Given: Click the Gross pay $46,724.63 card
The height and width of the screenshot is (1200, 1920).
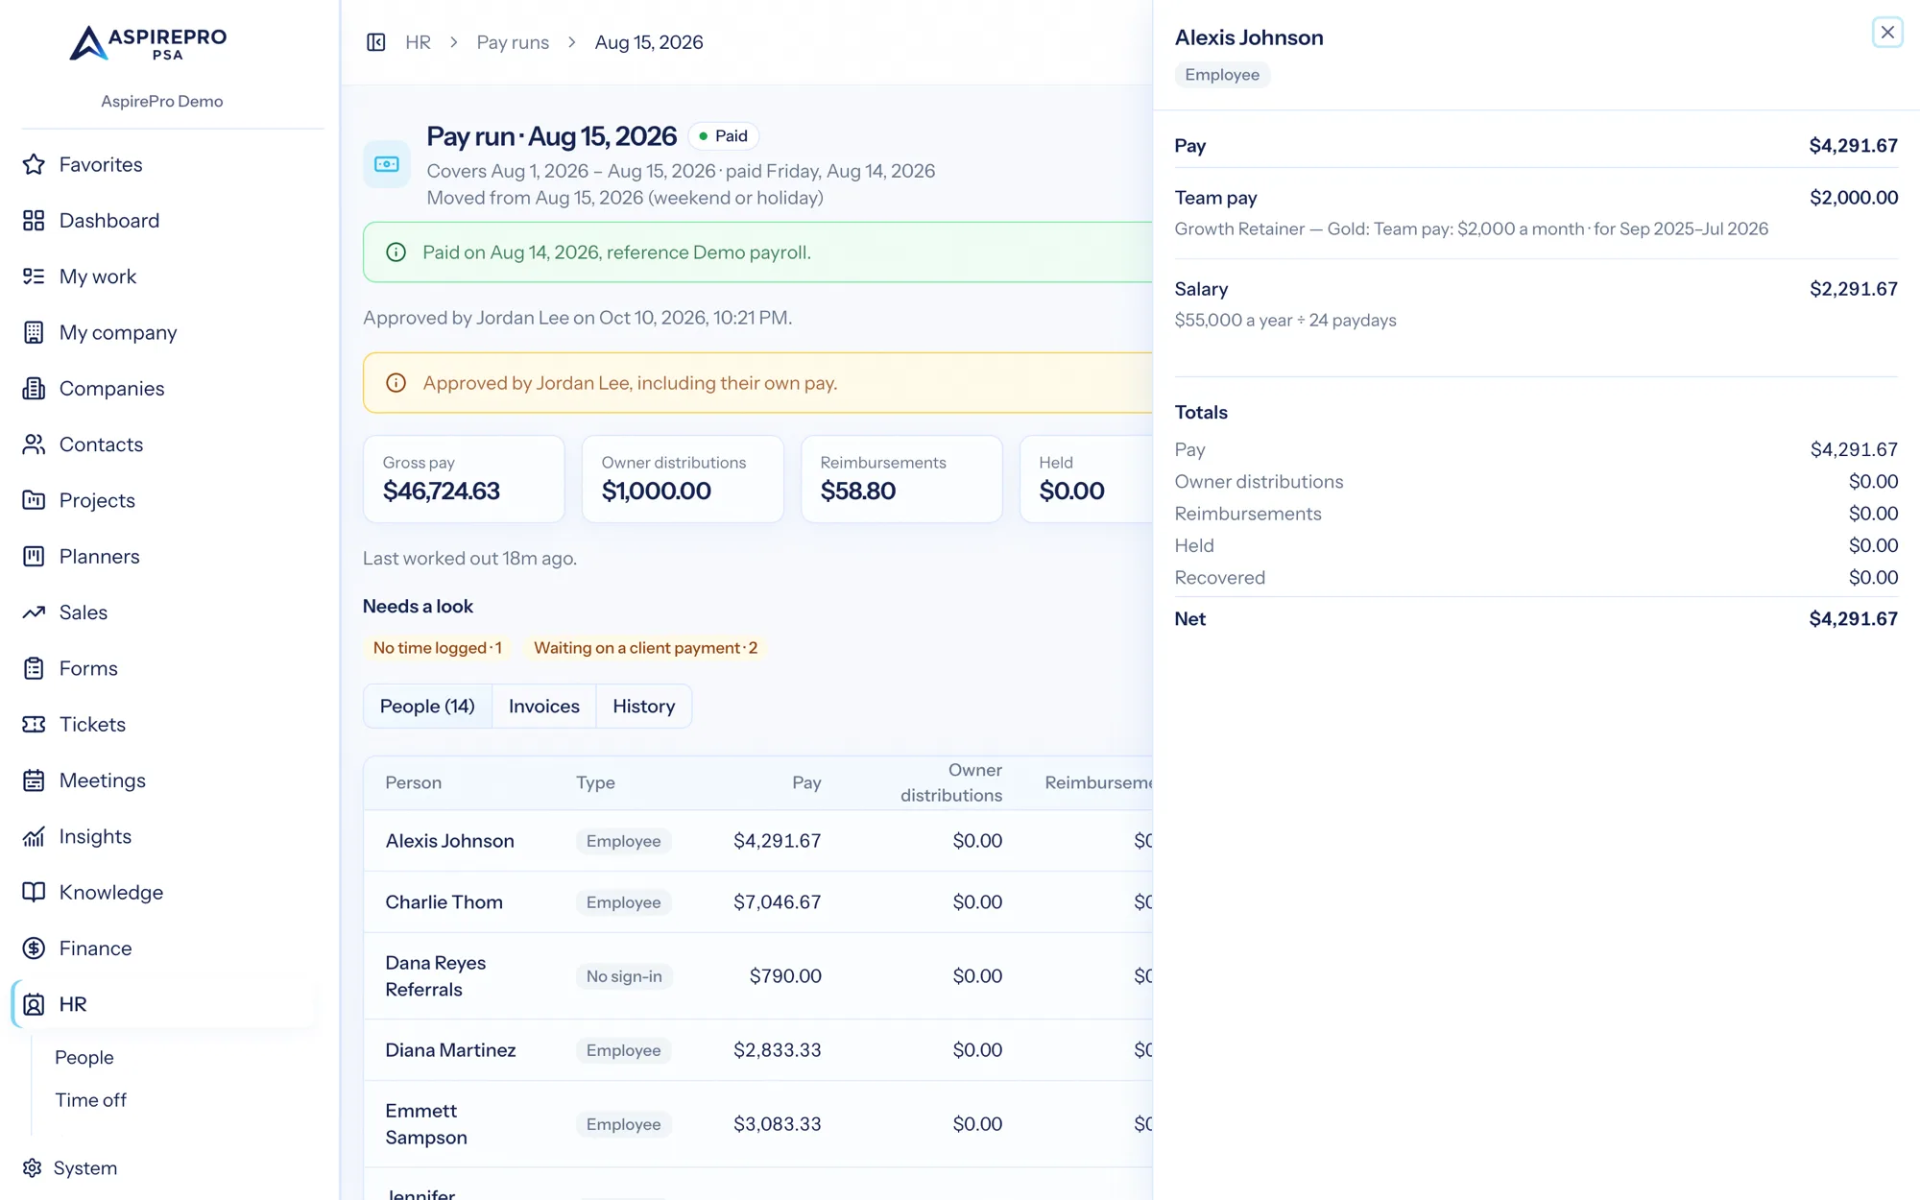Looking at the screenshot, I should tap(464, 479).
